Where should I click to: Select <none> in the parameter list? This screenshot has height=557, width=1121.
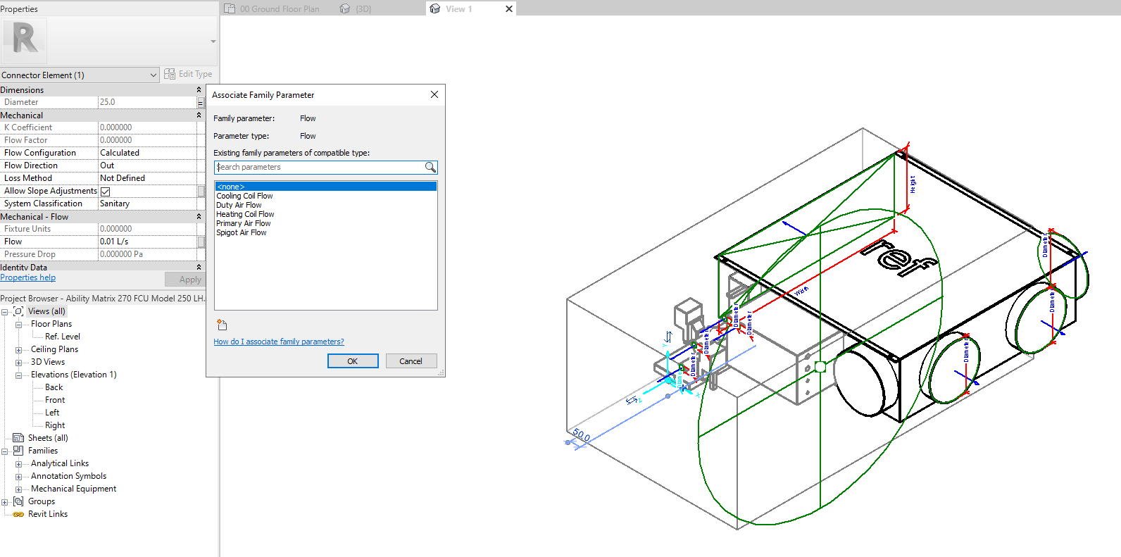pyautogui.click(x=326, y=187)
